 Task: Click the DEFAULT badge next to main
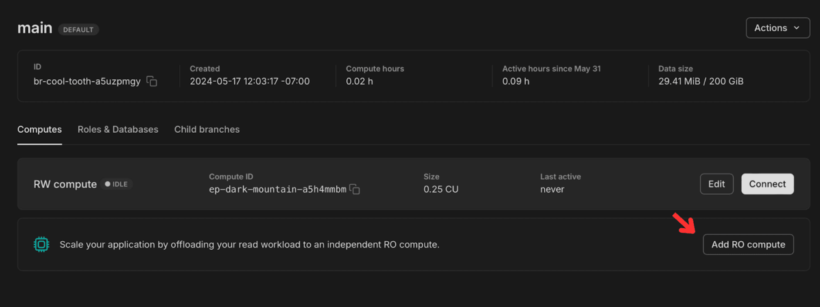tap(78, 30)
